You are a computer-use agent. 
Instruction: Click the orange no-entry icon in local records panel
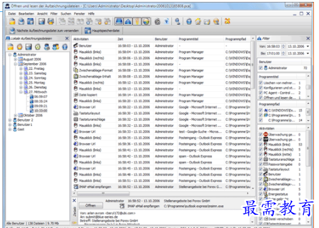point(20,47)
